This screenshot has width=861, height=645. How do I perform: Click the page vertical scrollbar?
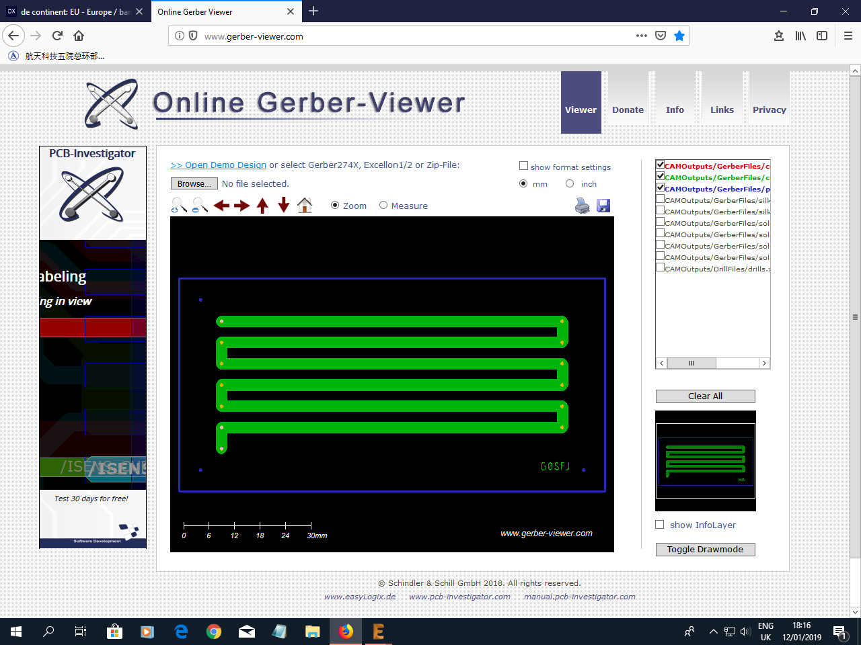pyautogui.click(x=855, y=316)
